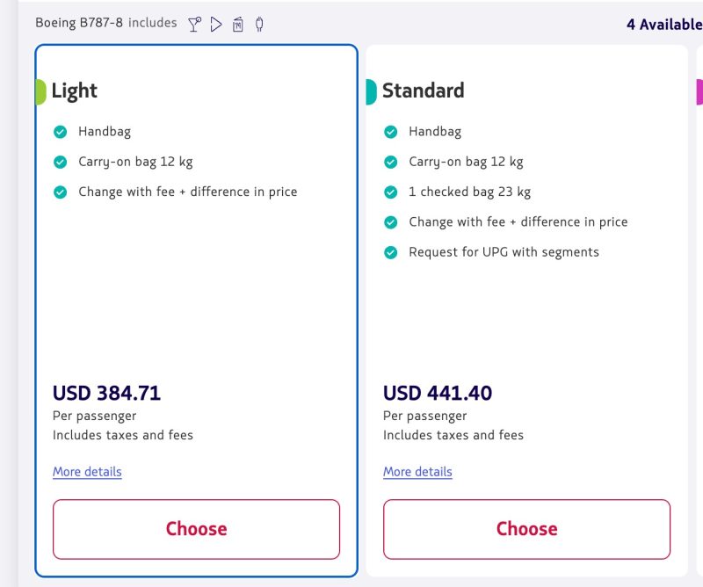703x587 pixels.
Task: Click the checked bag 23 kg checkmark
Action: (x=391, y=192)
